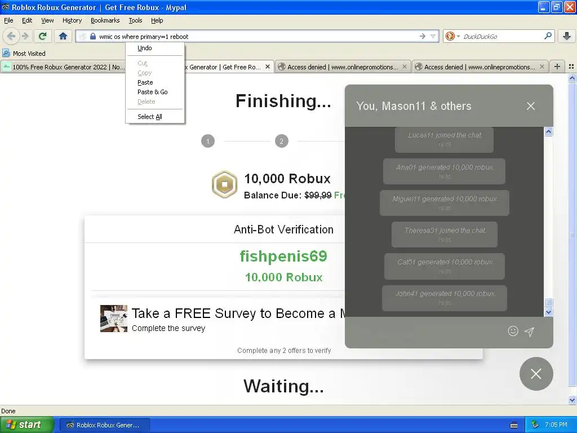Switch to 100% Free Robux Generator 2022 tab
Viewport: 577px width, 433px height.
click(63, 67)
